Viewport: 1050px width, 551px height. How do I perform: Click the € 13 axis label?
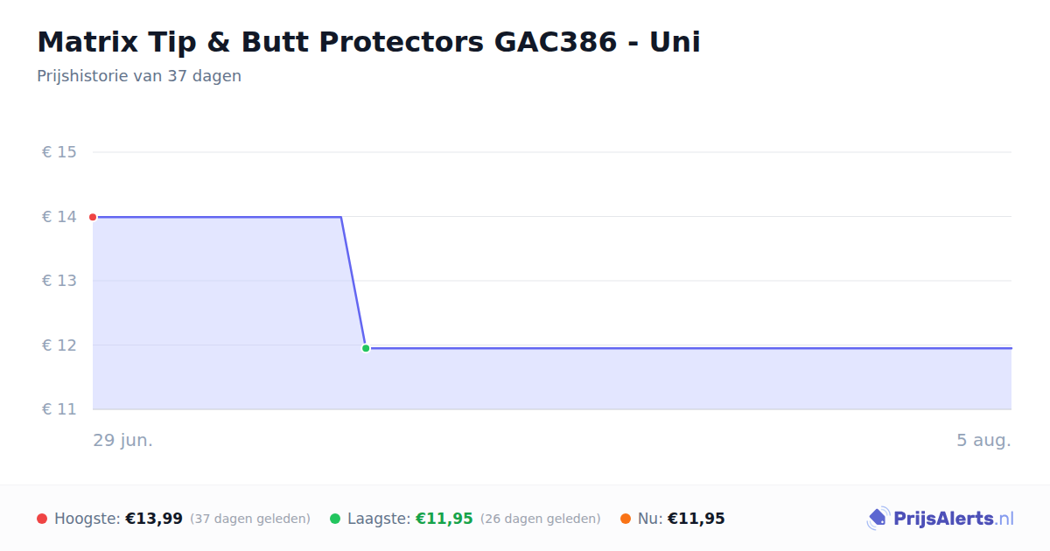[x=59, y=281]
